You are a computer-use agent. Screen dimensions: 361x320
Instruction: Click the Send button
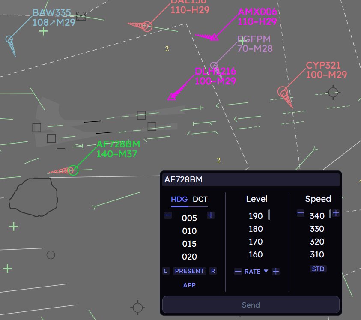251,305
